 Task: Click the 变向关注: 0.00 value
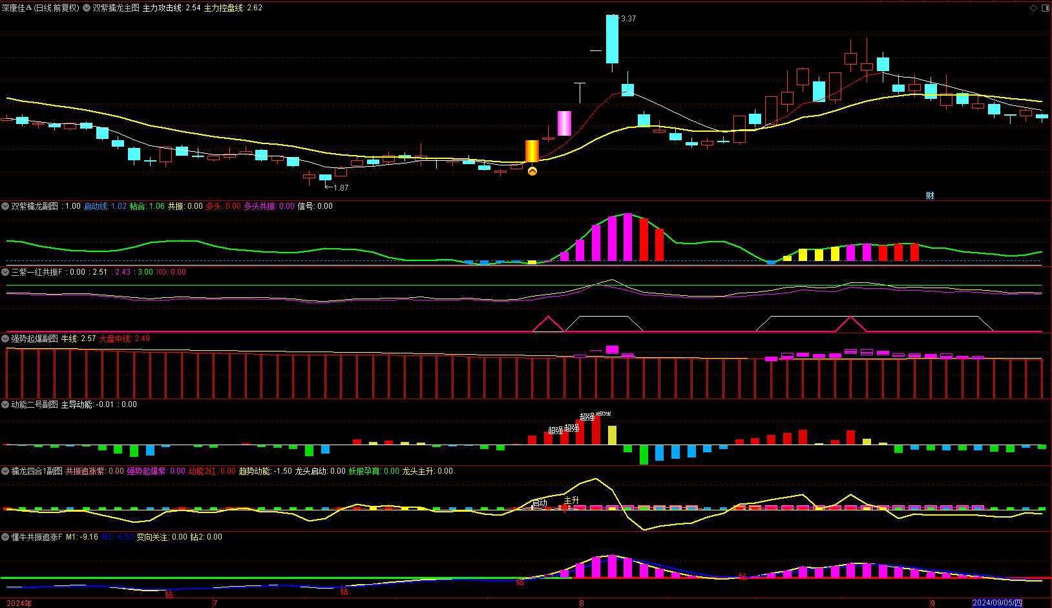point(162,537)
